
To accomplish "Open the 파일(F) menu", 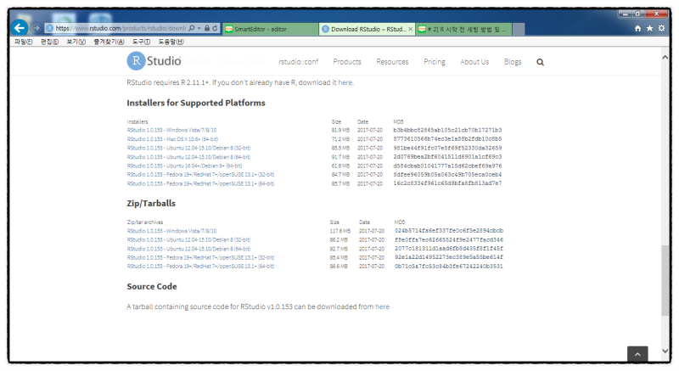I will click(x=24, y=42).
